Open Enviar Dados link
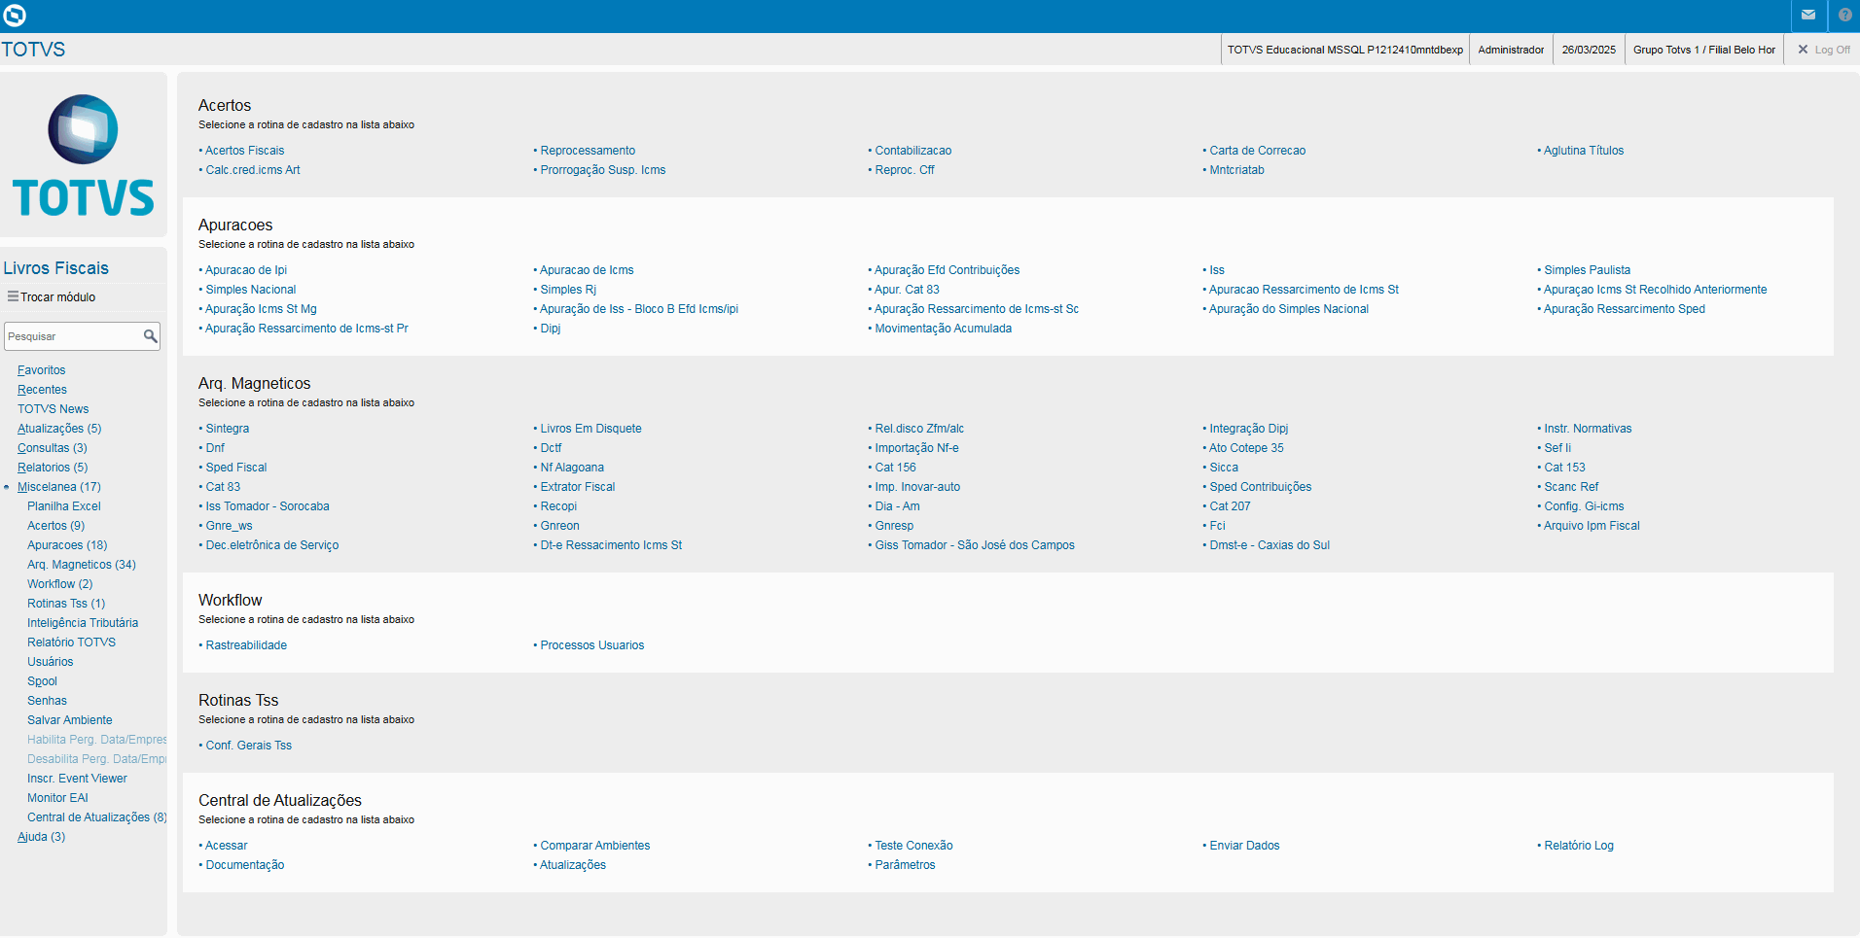Image resolution: width=1860 pixels, height=938 pixels. pyautogui.click(x=1245, y=846)
